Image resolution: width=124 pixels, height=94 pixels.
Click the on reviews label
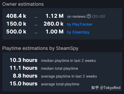pos(76,16)
